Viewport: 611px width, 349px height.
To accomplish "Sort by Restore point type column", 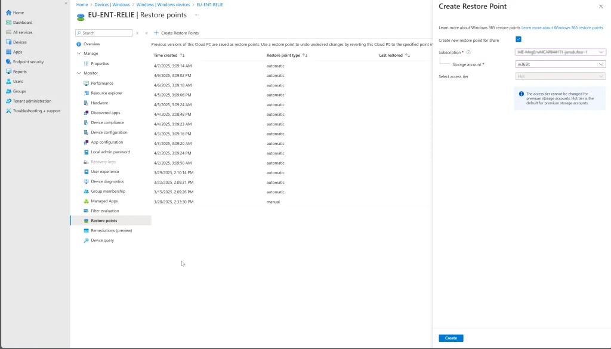I will pyautogui.click(x=287, y=55).
